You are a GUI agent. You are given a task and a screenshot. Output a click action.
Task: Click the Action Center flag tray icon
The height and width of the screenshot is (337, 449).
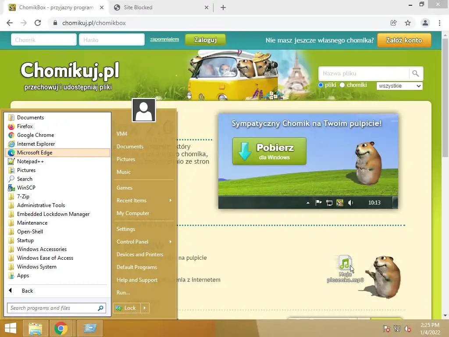pos(386,329)
